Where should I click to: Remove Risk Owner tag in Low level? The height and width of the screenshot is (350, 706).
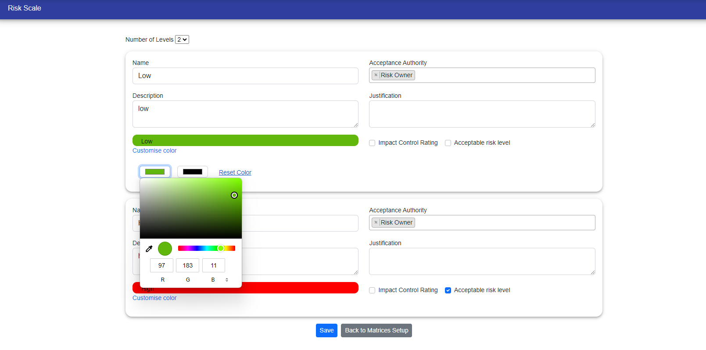click(376, 75)
